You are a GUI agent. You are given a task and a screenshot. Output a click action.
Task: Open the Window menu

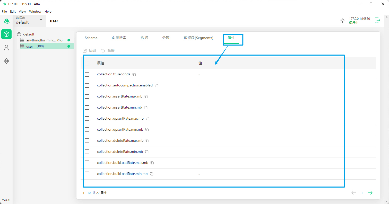click(35, 12)
